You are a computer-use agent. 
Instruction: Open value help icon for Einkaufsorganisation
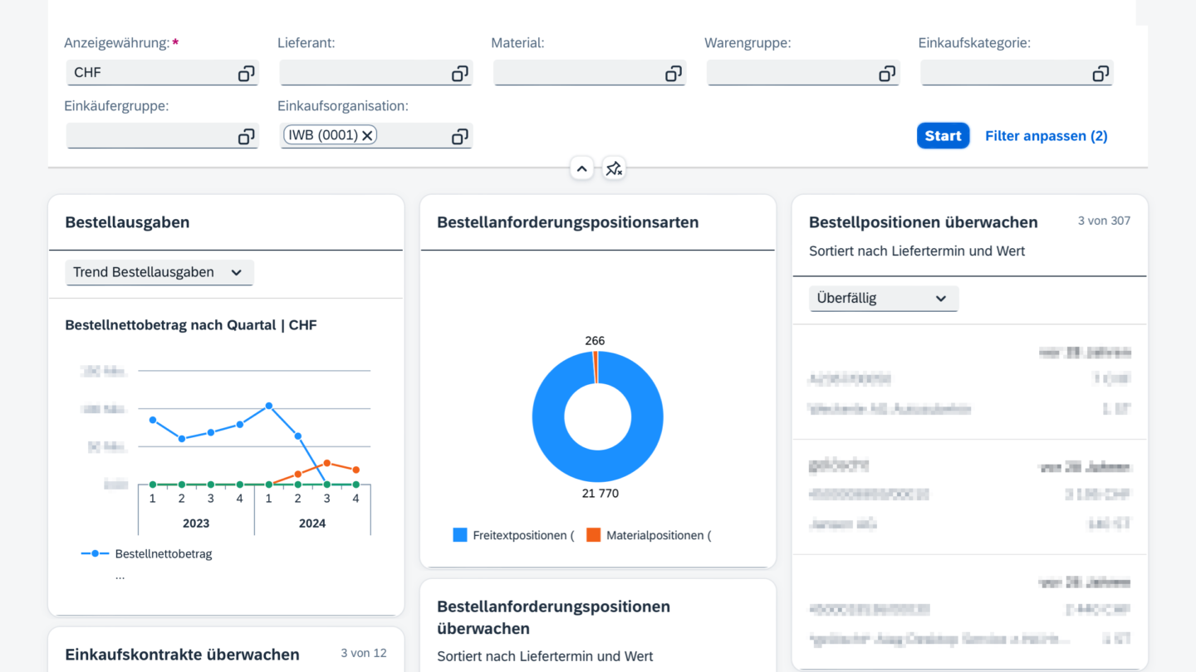click(459, 137)
